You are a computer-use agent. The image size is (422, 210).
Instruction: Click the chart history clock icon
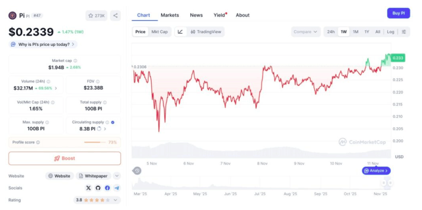pyautogui.click(x=137, y=171)
